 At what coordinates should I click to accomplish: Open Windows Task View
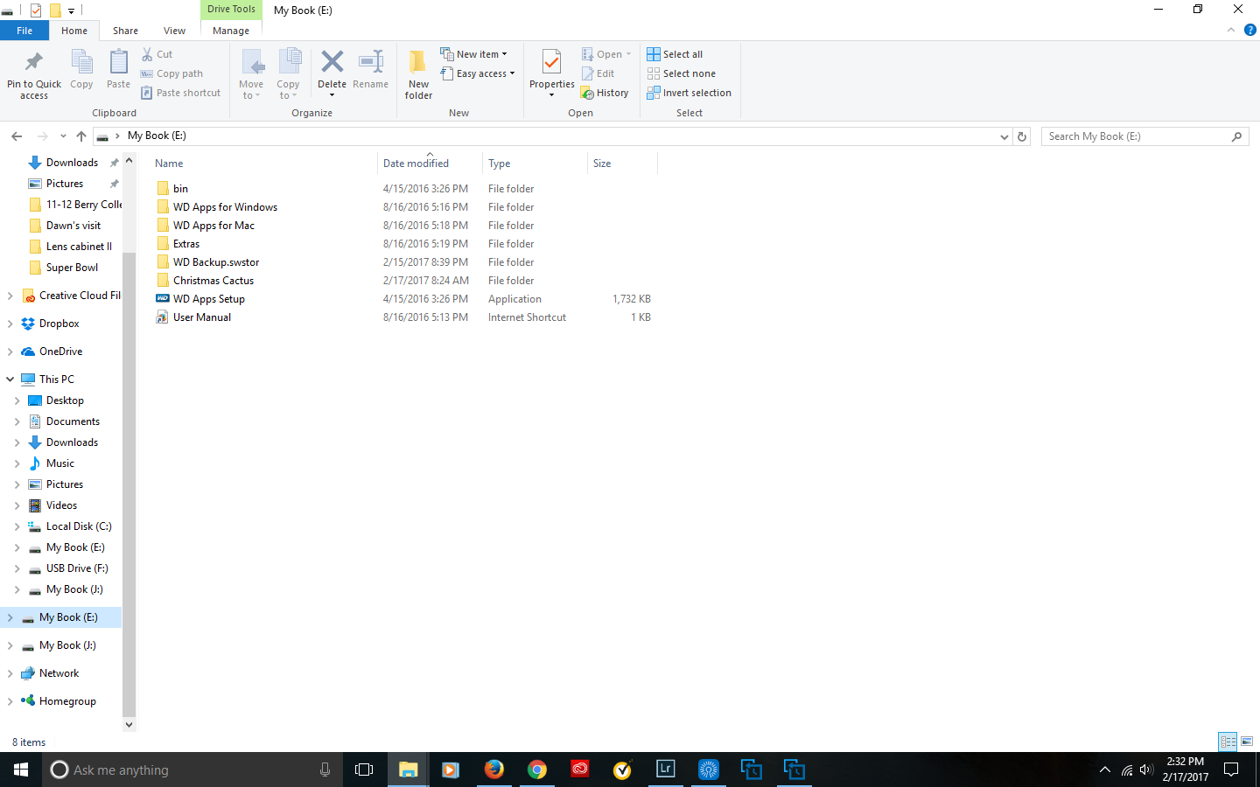[x=364, y=770]
